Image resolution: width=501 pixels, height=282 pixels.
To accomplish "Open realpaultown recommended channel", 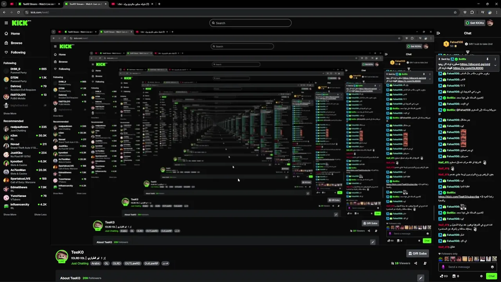I will pyautogui.click(x=25, y=128).
